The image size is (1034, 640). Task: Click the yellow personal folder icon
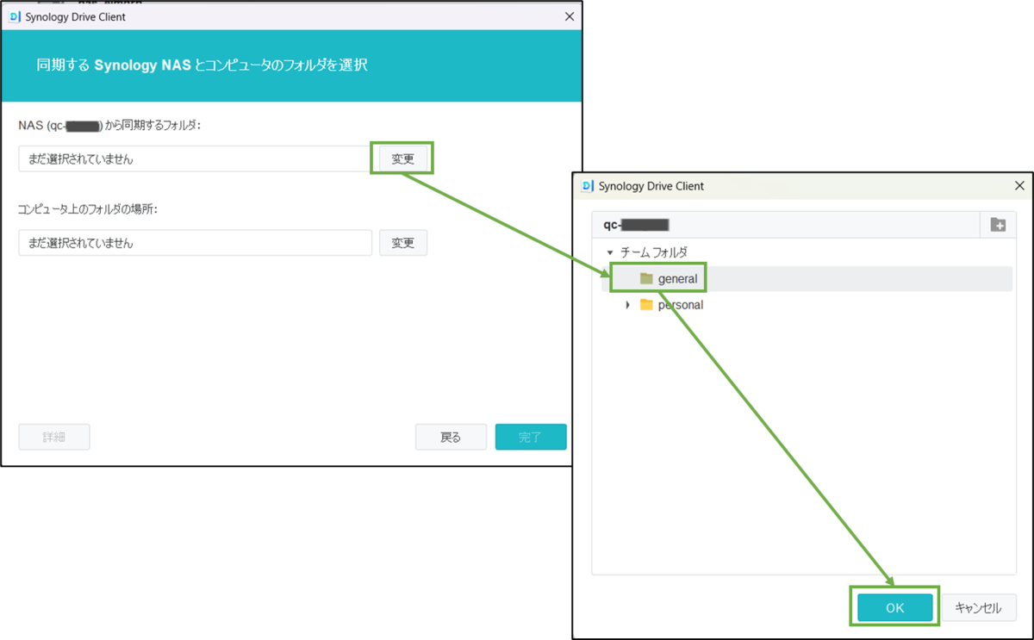click(x=646, y=305)
